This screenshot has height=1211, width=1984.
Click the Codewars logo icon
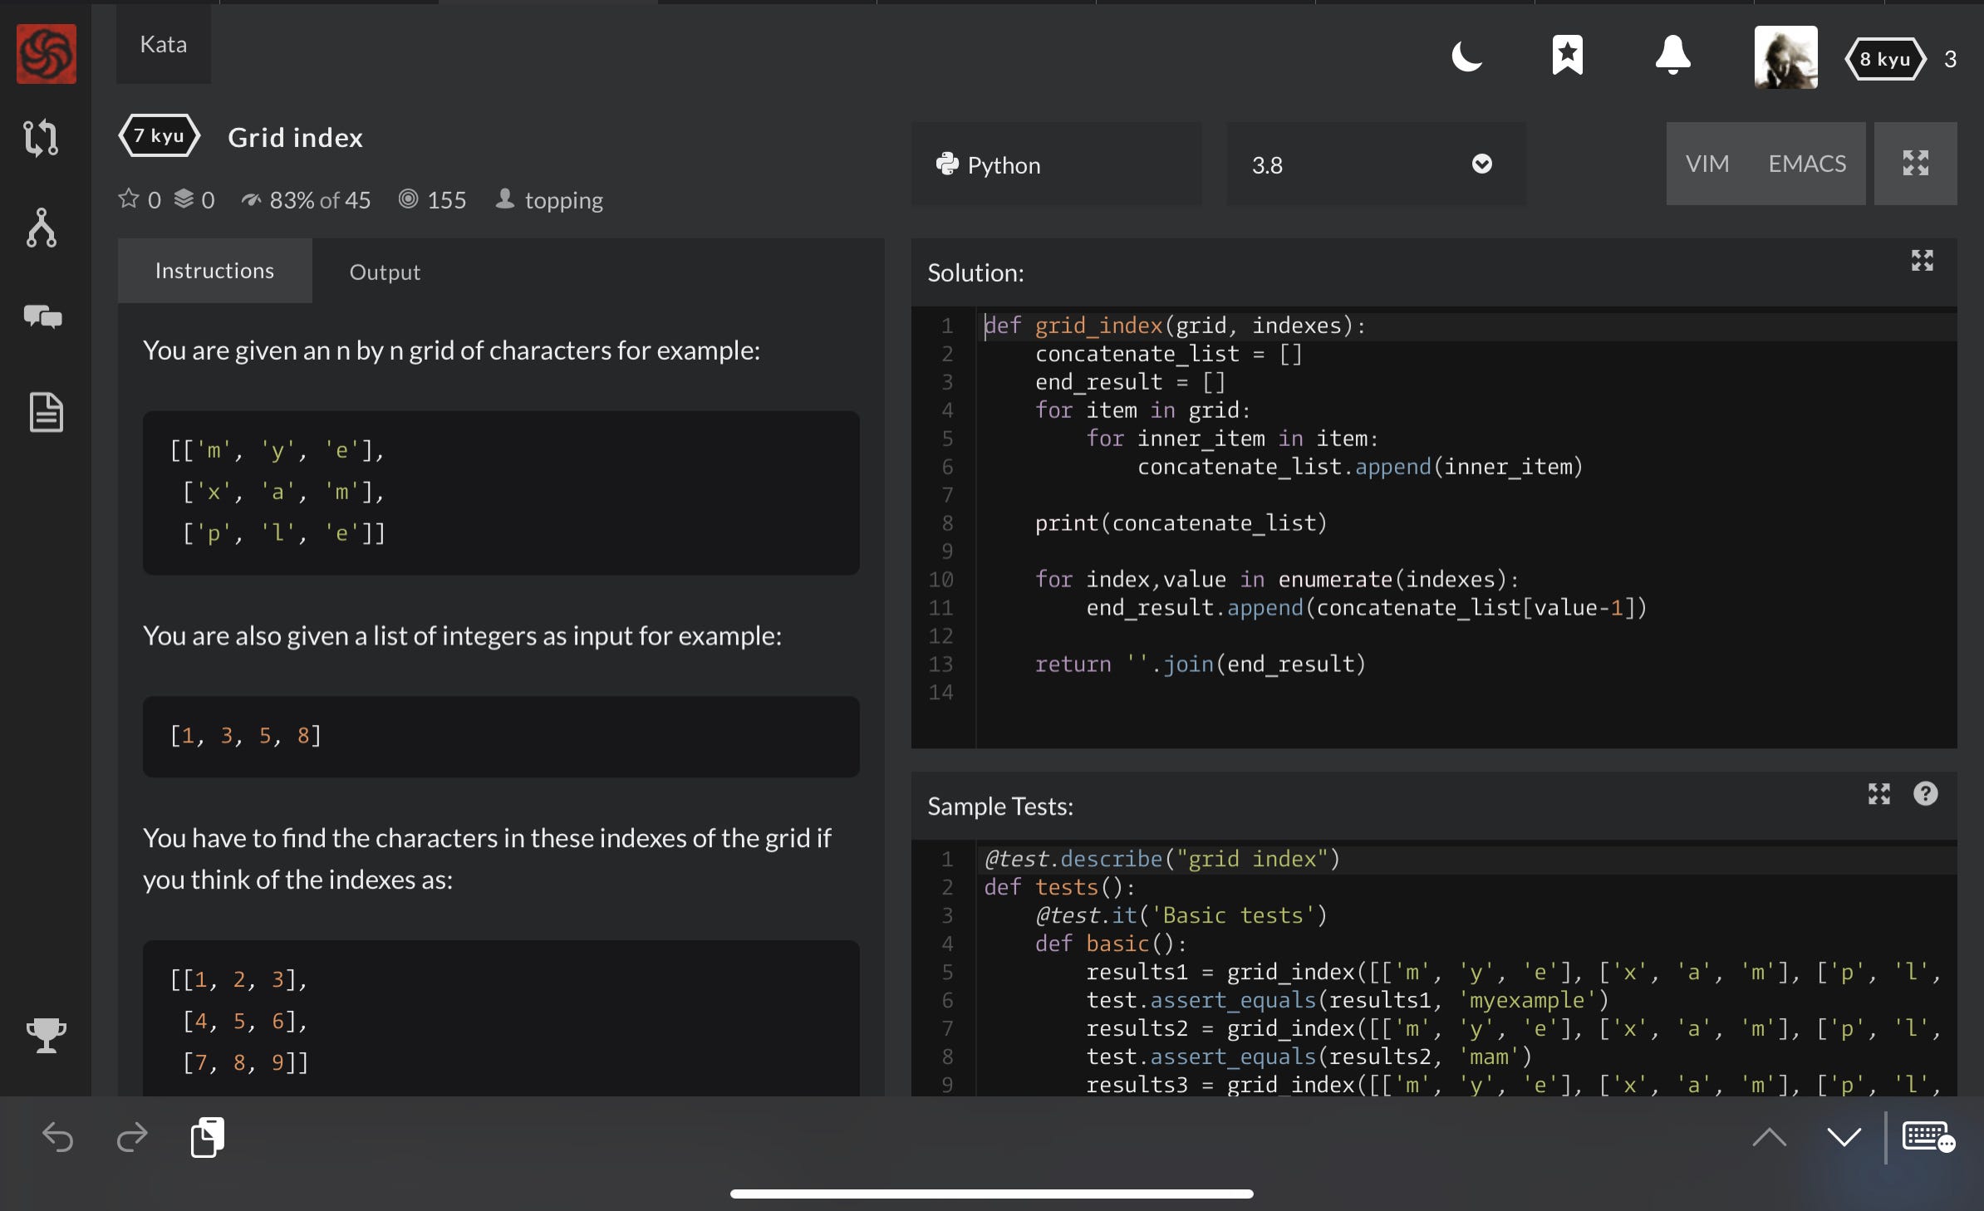47,55
